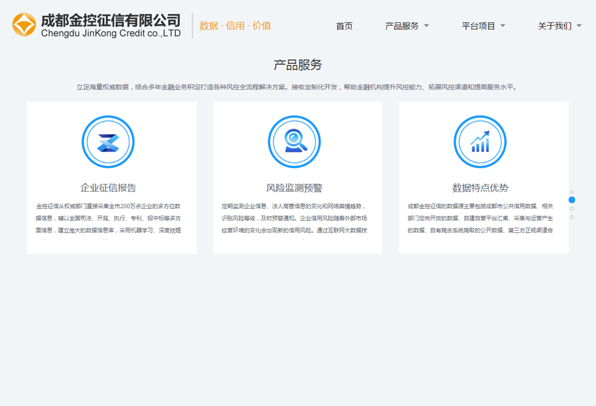
Task: Select the first page indicator dot
Action: click(x=572, y=192)
